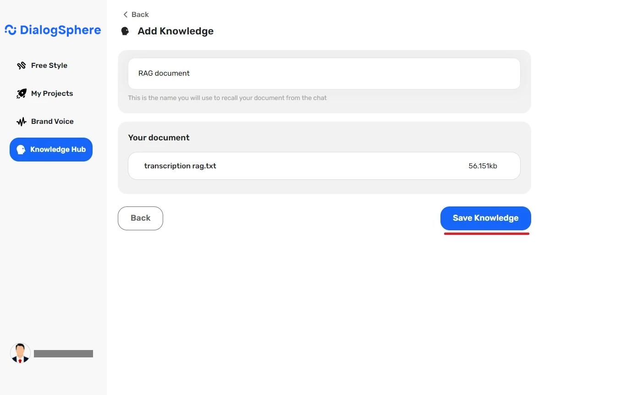Screen dimensions: 643x395
Task: Click the RAG document name field
Action: (324, 73)
